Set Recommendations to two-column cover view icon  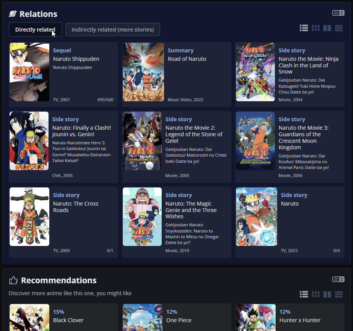click(327, 294)
